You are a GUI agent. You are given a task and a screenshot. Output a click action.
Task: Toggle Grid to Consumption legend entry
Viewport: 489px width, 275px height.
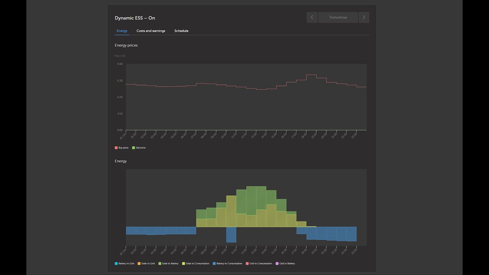(x=259, y=264)
